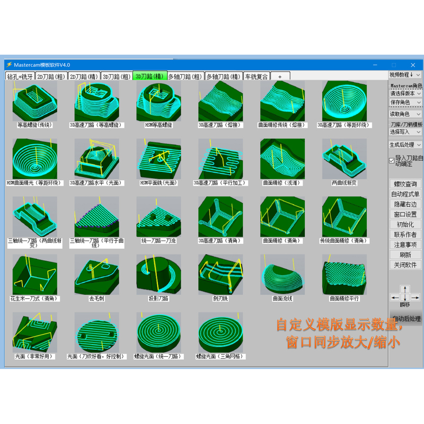Add a new tab with plus
The height and width of the screenshot is (424, 424).
click(x=280, y=76)
